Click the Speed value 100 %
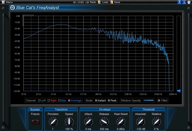Viewport: 192px width, 131px height. pyautogui.click(x=69, y=129)
